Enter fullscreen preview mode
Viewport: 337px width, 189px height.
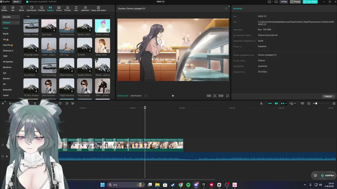[227, 96]
